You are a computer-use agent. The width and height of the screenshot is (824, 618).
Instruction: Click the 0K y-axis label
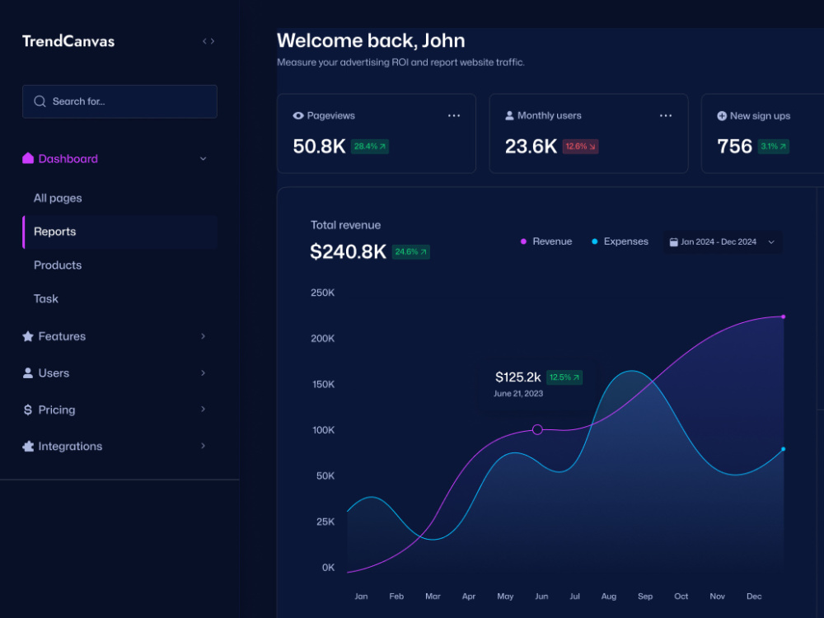(x=328, y=568)
